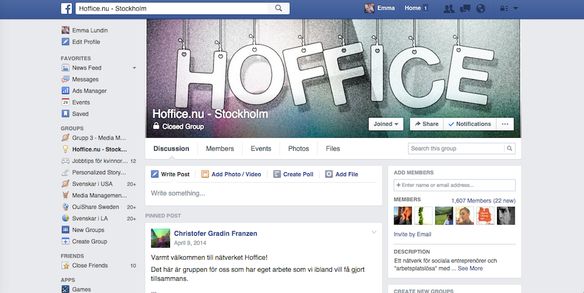Click New Groups icon in sidebar
Viewport: 584px width, 293px height.
[x=66, y=230]
